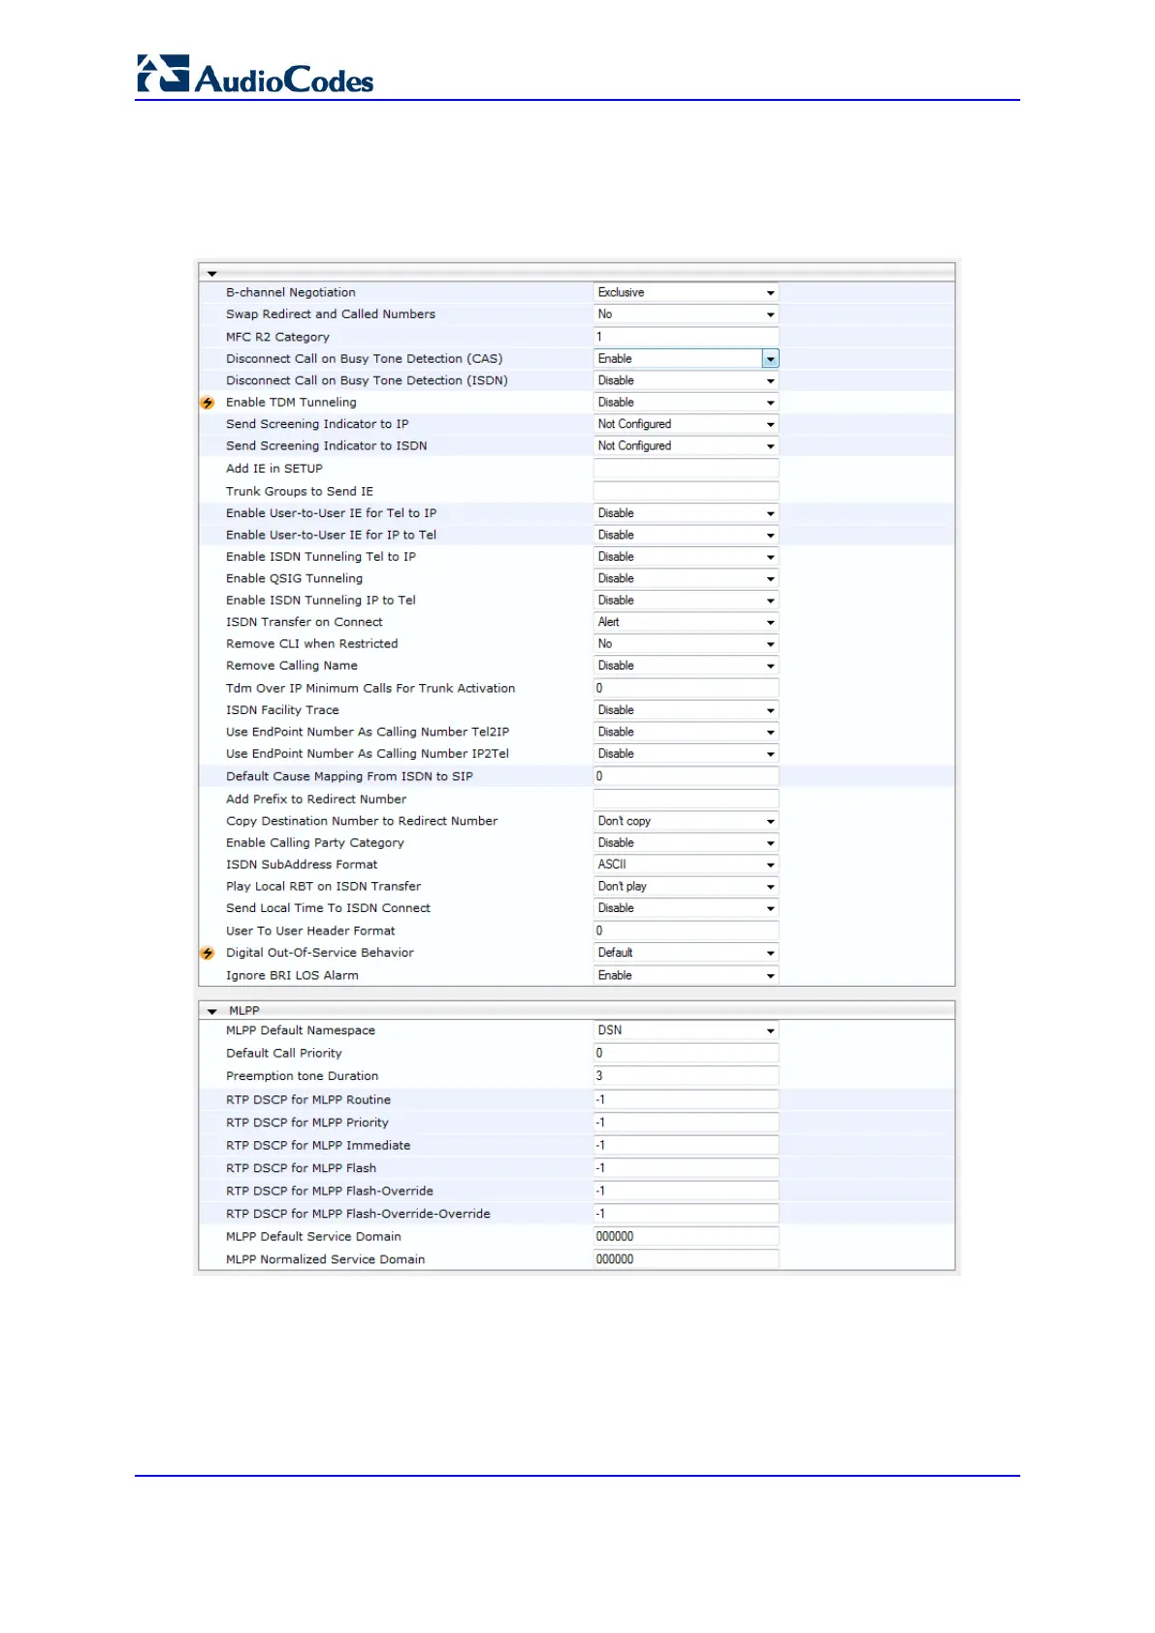Click the ISDN SubAddress Format label
1155x1633 pixels.
(x=302, y=865)
